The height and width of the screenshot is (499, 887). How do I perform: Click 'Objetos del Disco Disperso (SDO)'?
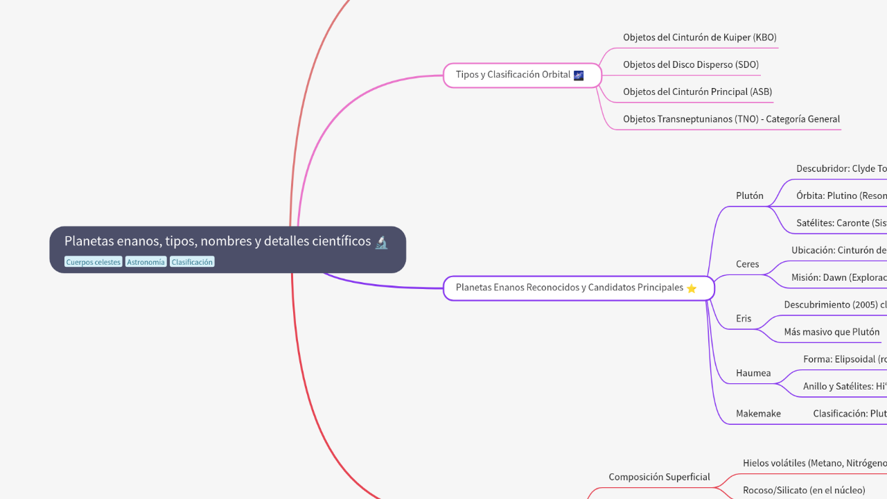pos(691,64)
